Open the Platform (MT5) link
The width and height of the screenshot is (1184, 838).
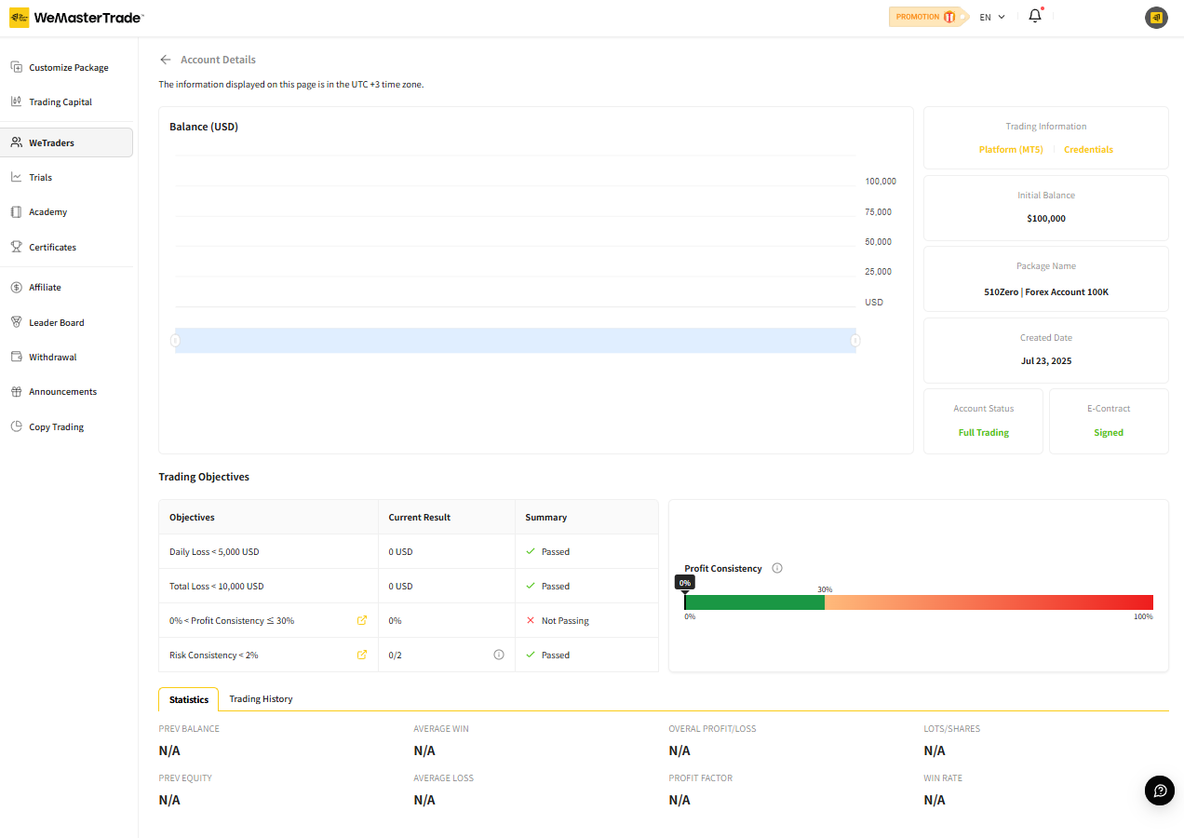tap(1011, 149)
